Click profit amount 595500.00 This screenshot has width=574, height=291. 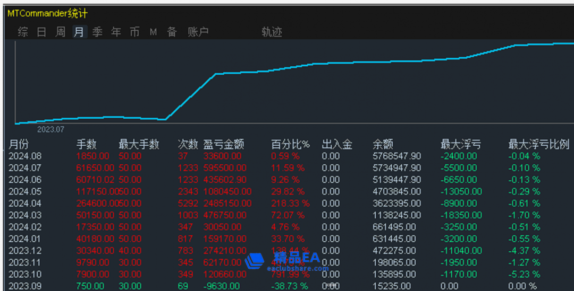click(x=225, y=168)
